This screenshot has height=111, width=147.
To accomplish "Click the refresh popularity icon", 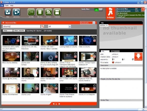I will pyautogui.click(x=133, y=59).
